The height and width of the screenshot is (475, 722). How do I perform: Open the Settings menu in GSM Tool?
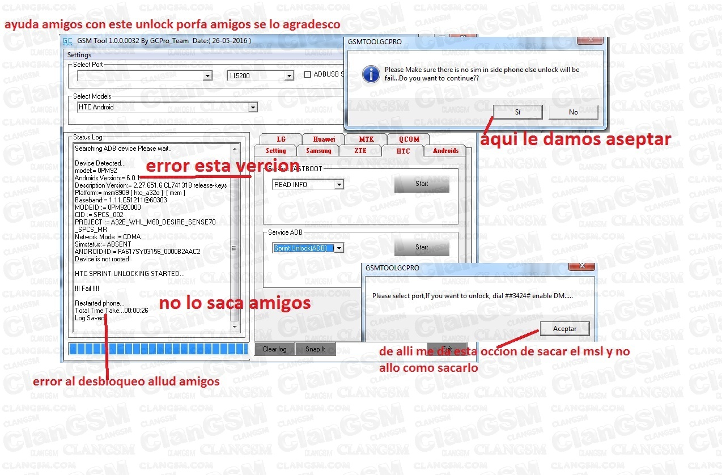[x=79, y=55]
